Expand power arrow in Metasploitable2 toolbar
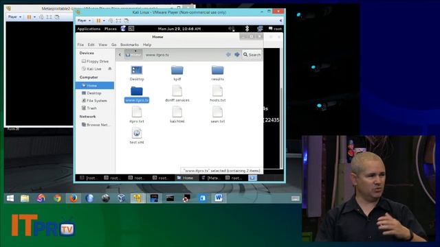 (x=34, y=17)
